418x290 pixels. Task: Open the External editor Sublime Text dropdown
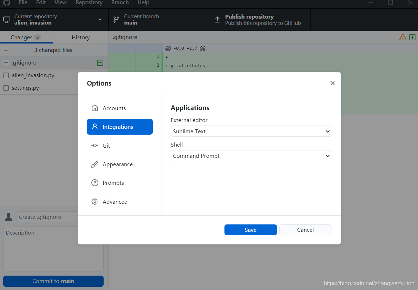pos(251,131)
